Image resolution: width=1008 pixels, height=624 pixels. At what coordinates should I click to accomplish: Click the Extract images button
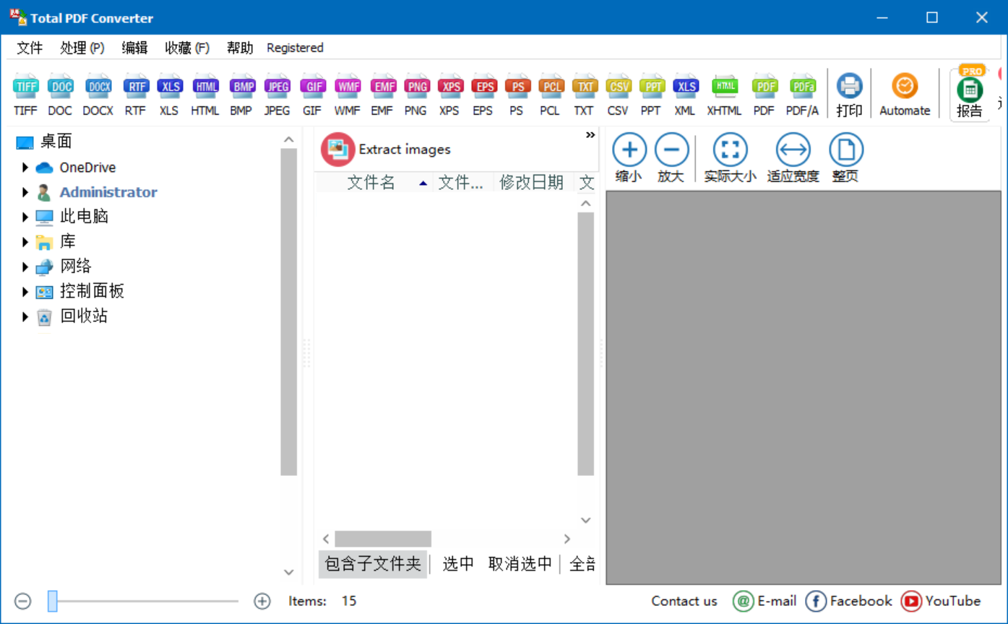[x=387, y=149]
